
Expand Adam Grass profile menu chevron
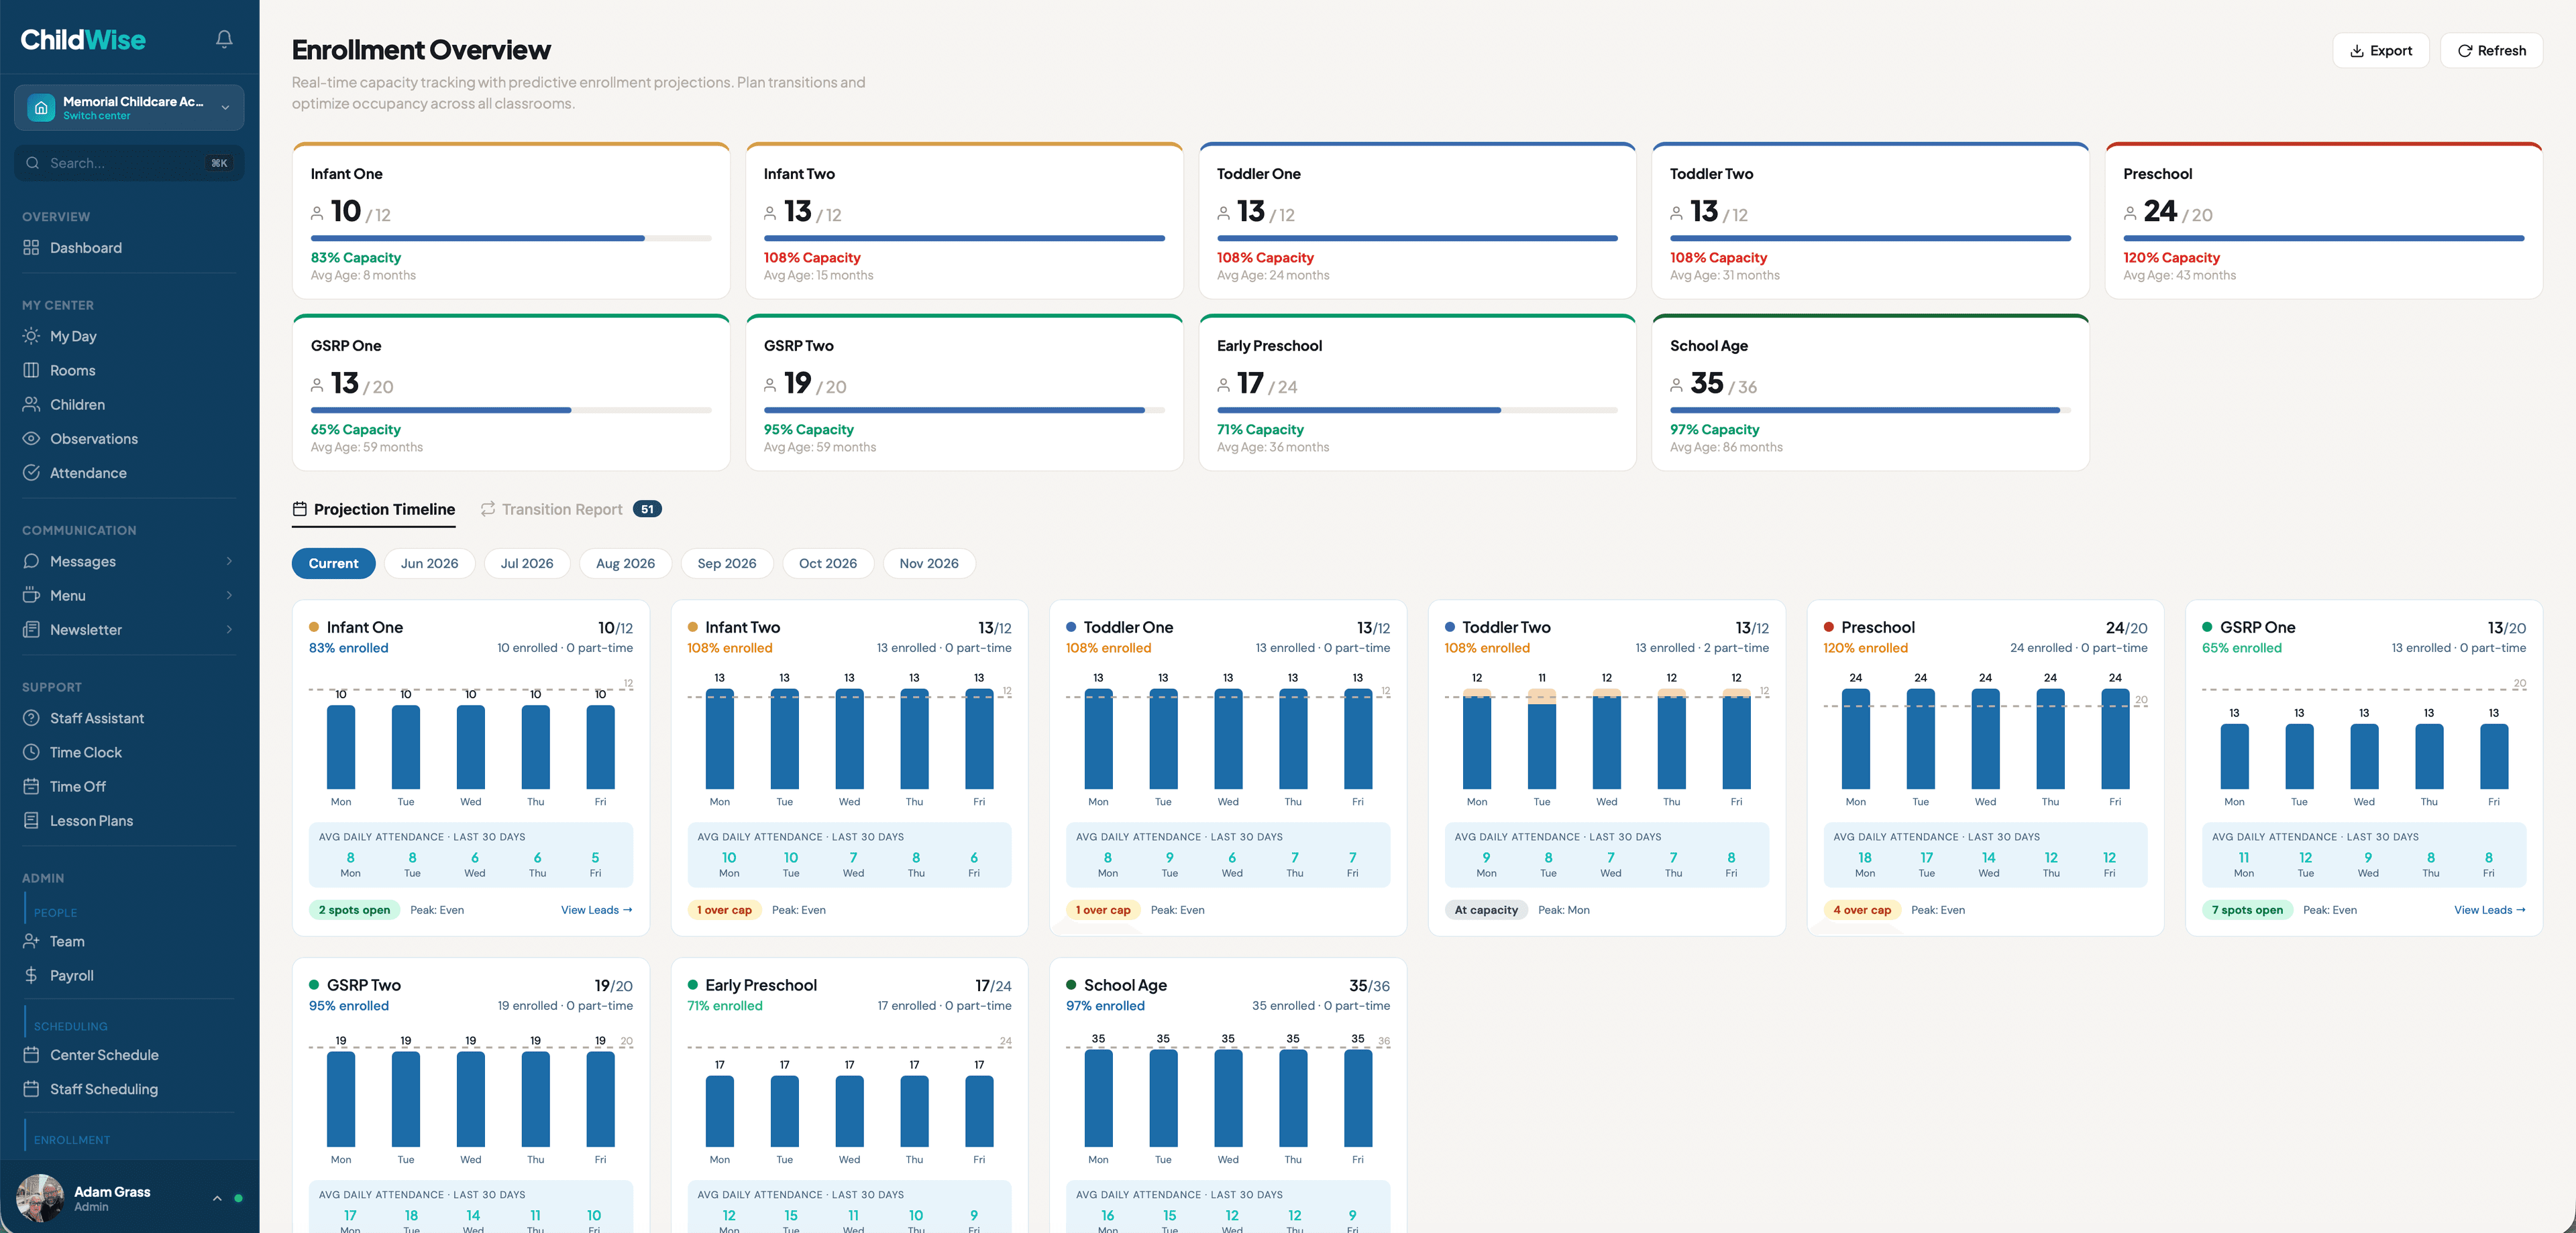pyautogui.click(x=217, y=1198)
